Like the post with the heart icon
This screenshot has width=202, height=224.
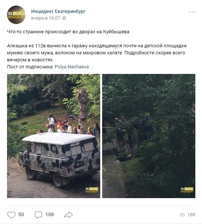pyautogui.click(x=11, y=215)
